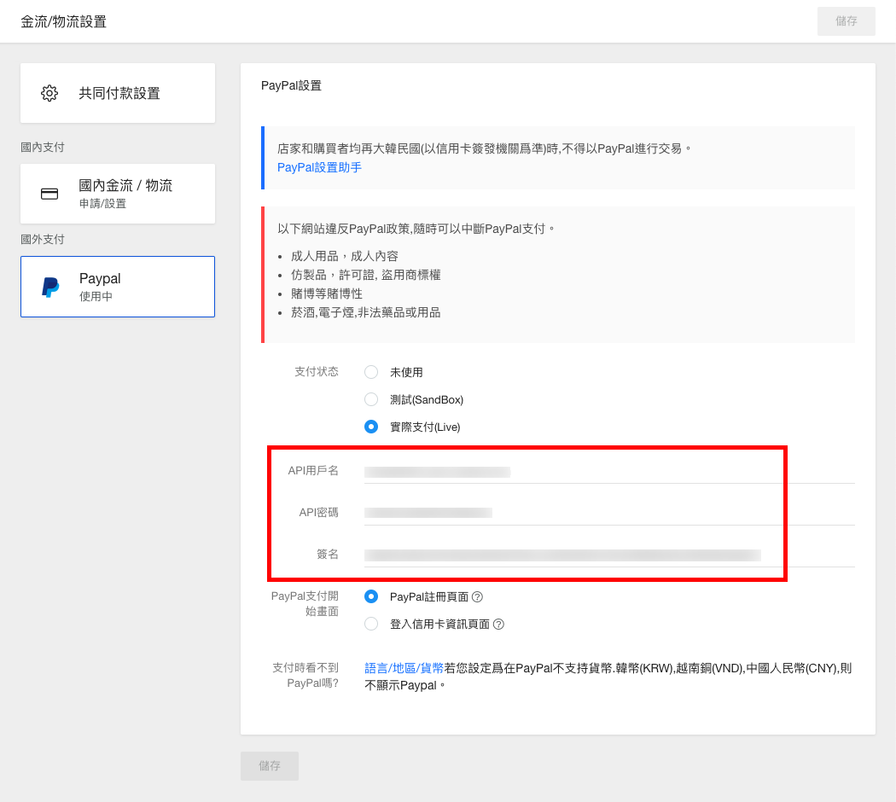
Task: Choose PayPal註冊頁面 as start screen
Action: coord(371,597)
